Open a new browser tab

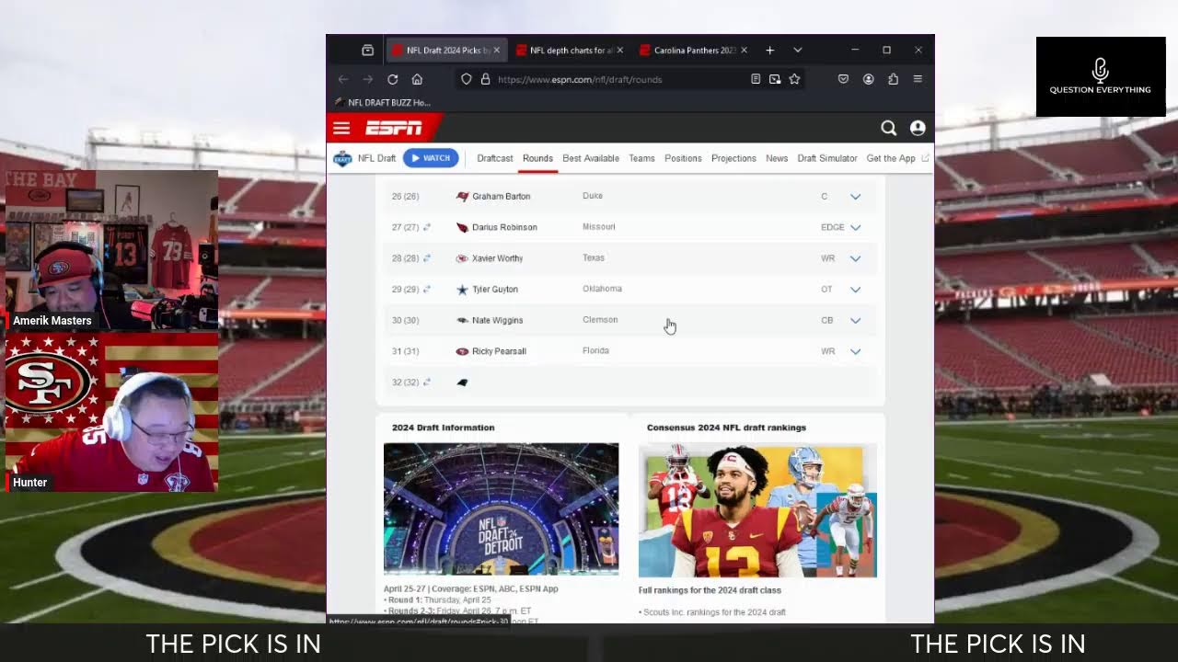coord(770,50)
